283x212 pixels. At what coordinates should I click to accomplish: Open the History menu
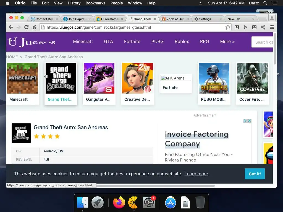click(74, 3)
